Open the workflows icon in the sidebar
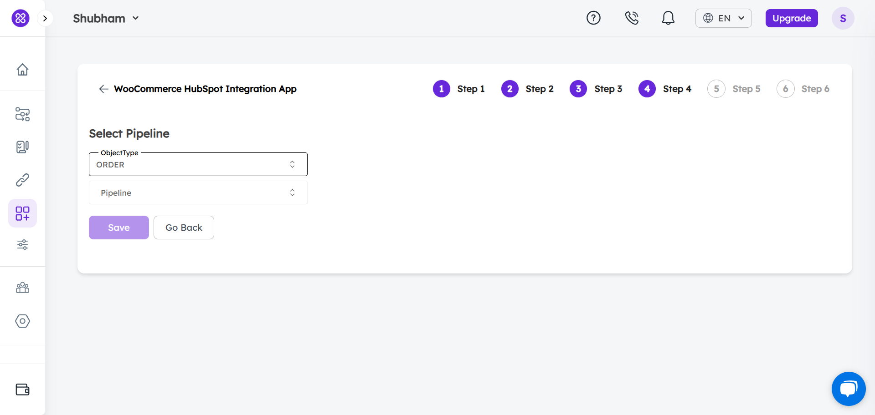This screenshot has width=875, height=415. tap(22, 114)
